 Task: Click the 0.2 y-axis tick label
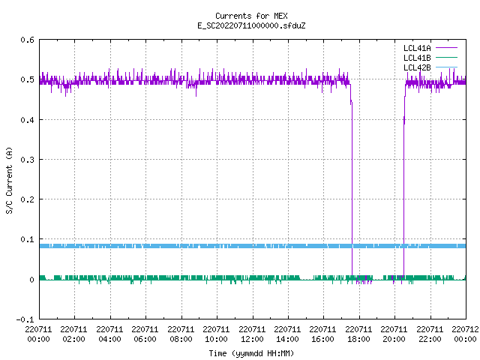27,199
